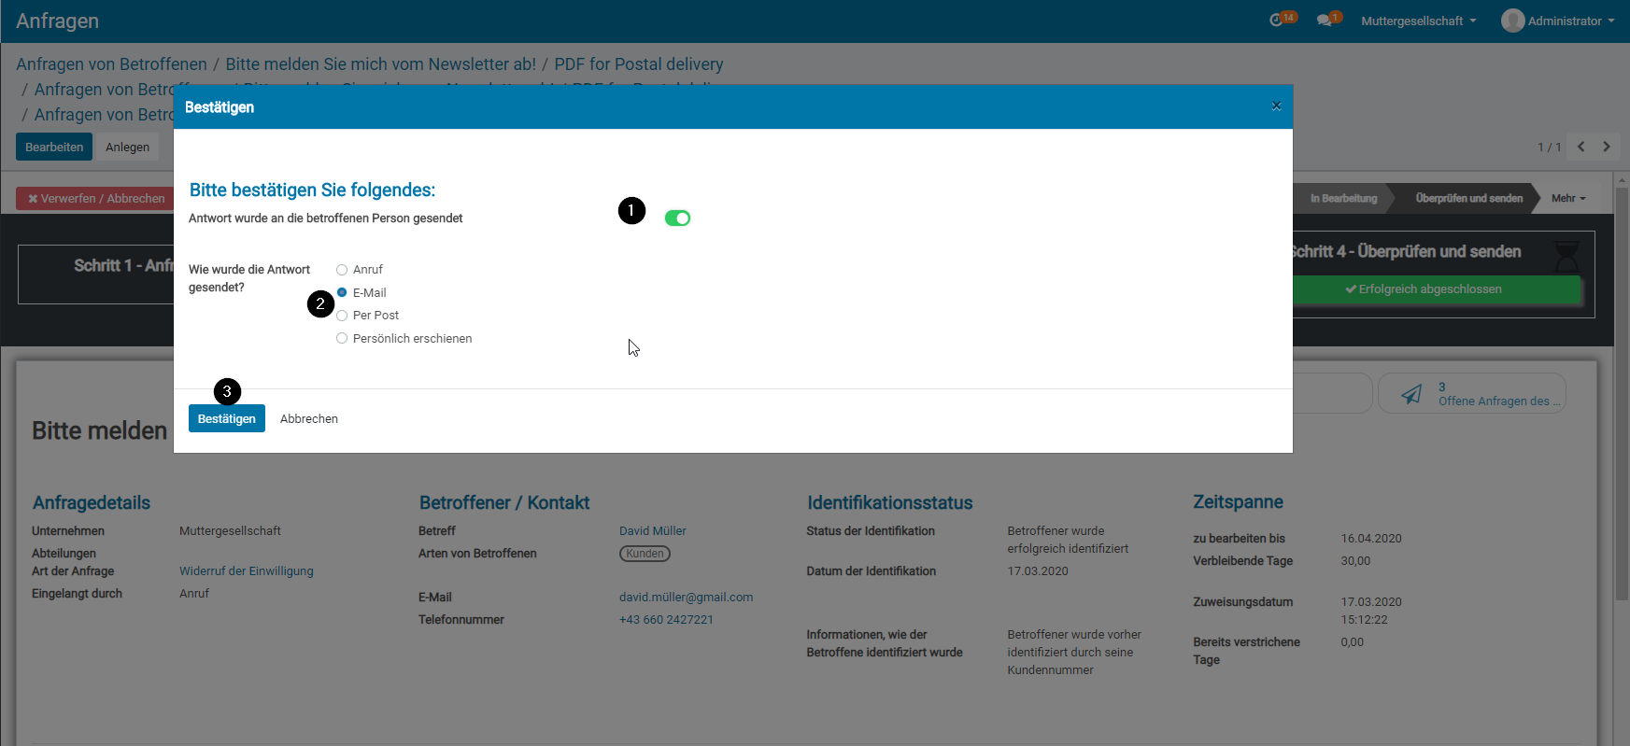Select Persönlich erschienen radio option
Image resolution: width=1630 pixels, height=746 pixels.
pos(342,338)
